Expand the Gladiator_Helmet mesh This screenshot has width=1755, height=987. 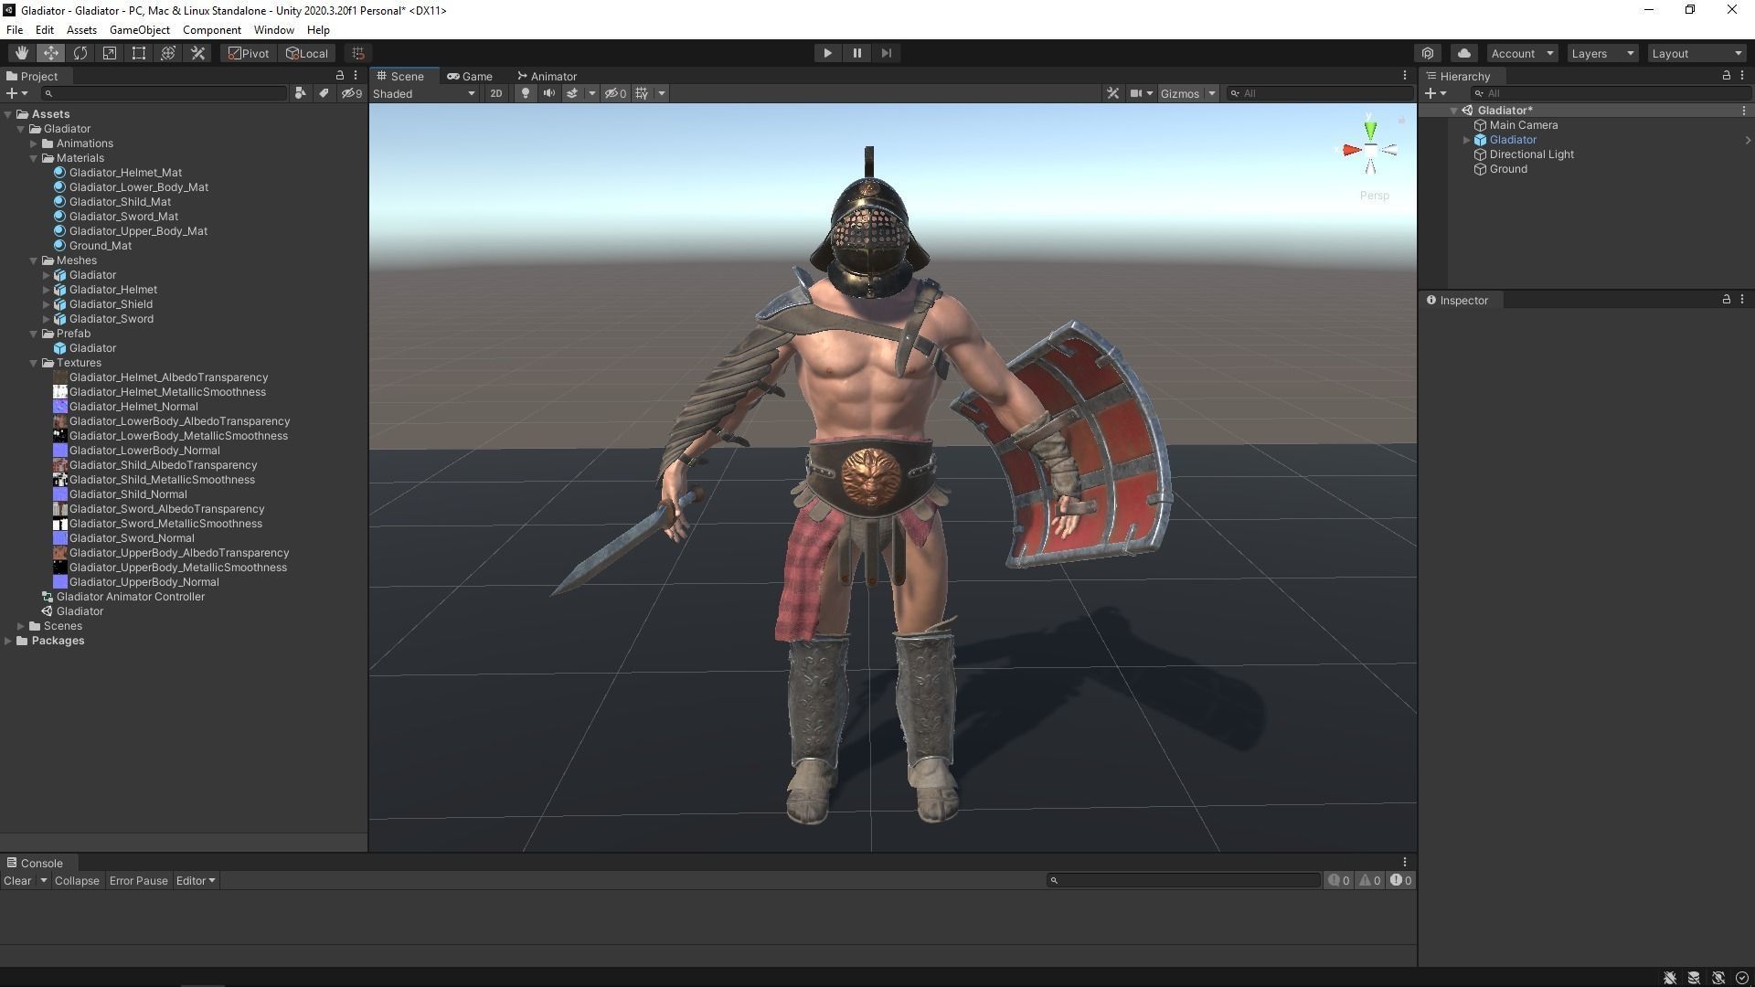click(47, 290)
